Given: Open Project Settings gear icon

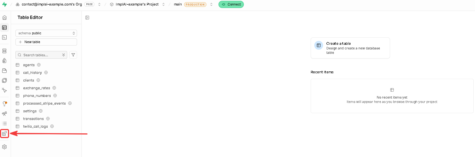Looking at the screenshot, I should 4,147.
